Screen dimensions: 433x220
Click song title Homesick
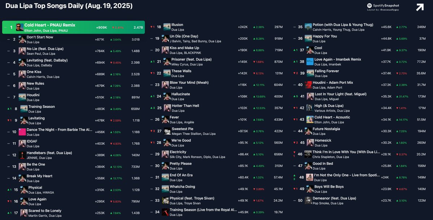[323, 140]
